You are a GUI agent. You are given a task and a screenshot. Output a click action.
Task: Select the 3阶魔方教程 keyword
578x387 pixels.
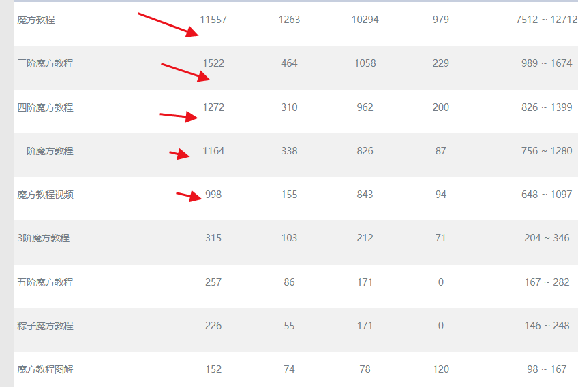43,238
